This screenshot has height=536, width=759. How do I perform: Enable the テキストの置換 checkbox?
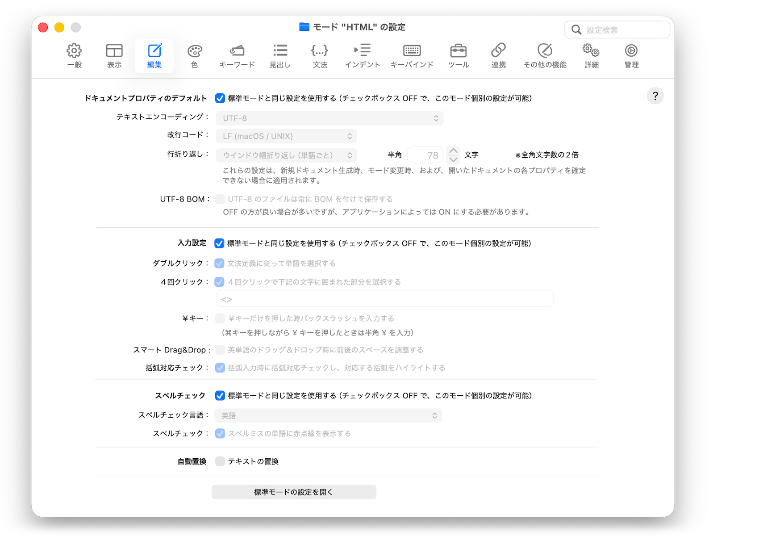click(x=220, y=461)
